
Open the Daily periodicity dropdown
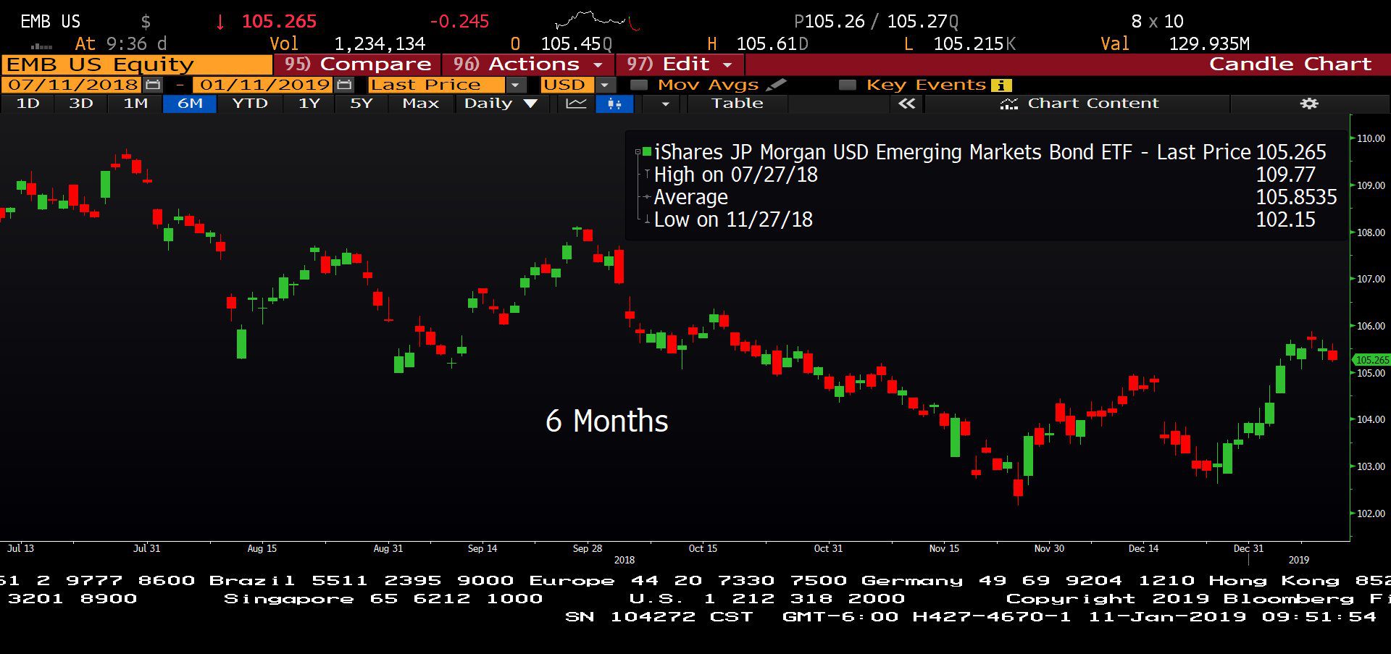point(500,104)
